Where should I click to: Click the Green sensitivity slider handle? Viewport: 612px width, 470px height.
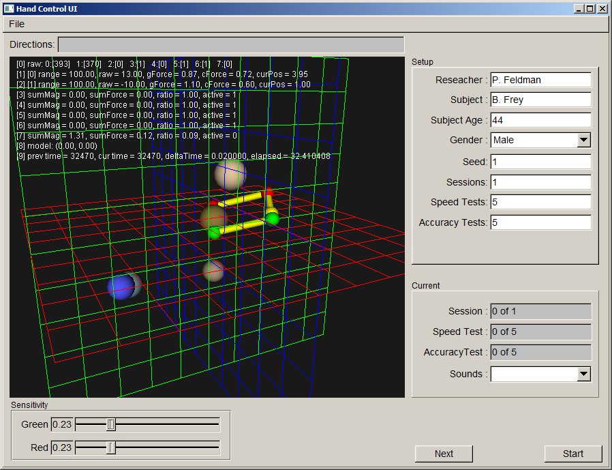[111, 424]
